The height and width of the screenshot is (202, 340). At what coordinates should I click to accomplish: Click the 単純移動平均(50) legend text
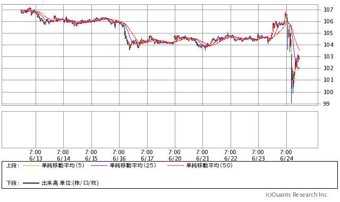[209, 165]
